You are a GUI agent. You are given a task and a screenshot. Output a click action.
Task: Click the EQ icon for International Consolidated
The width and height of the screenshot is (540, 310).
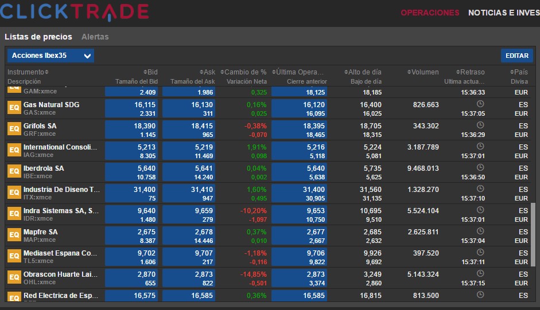pos(14,150)
